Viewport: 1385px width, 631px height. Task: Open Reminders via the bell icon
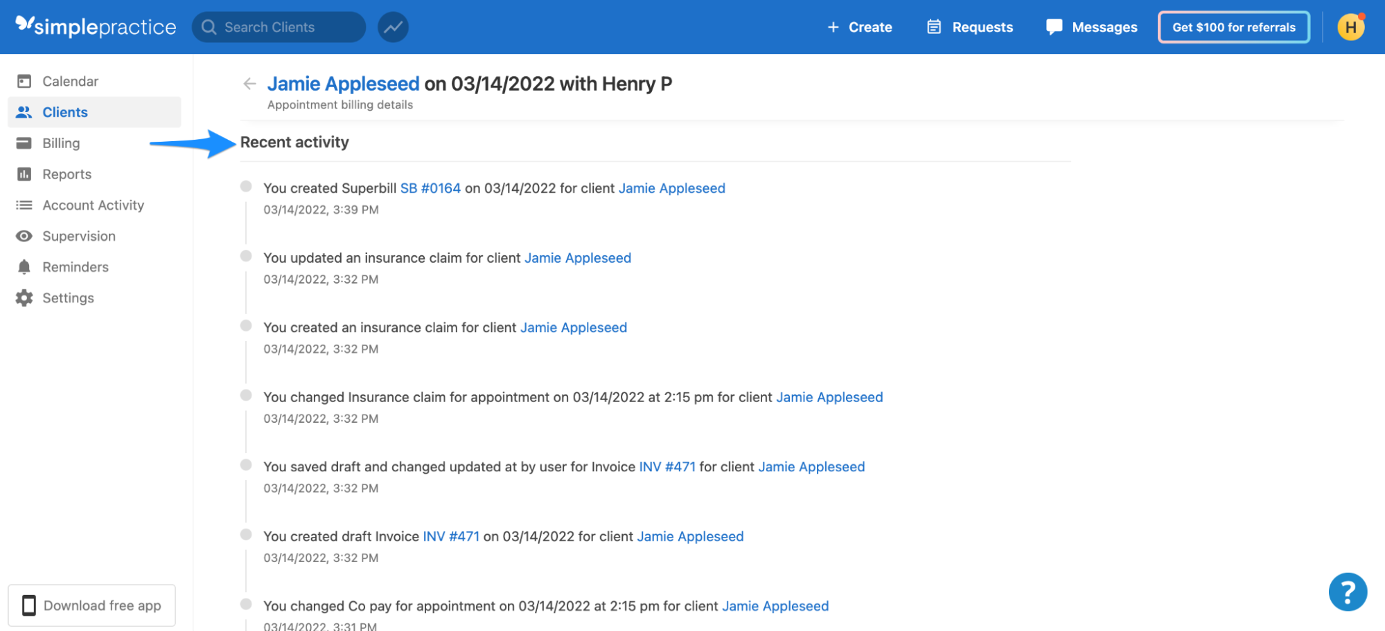click(x=75, y=266)
